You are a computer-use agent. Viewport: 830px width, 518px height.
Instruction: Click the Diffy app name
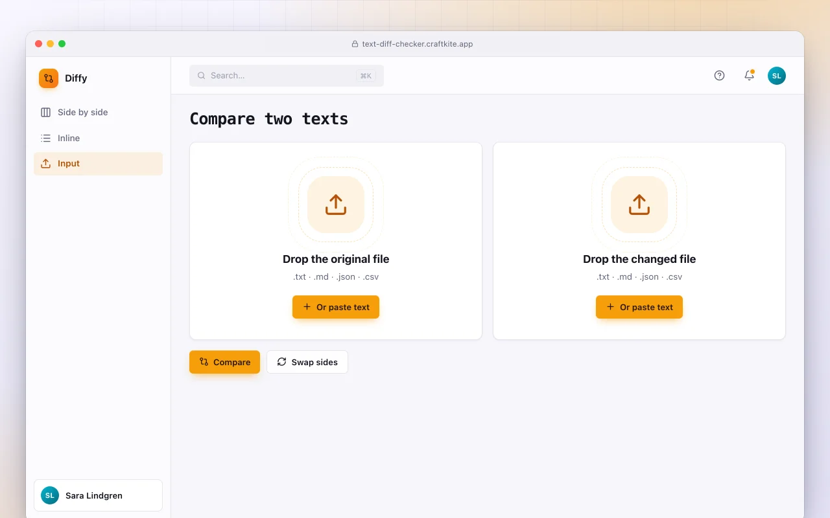click(76, 78)
